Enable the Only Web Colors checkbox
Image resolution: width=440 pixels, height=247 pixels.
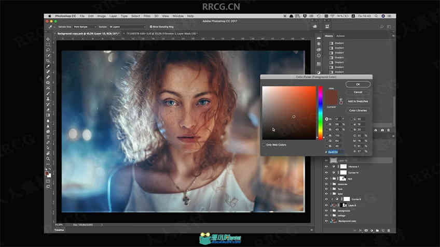pos(264,145)
